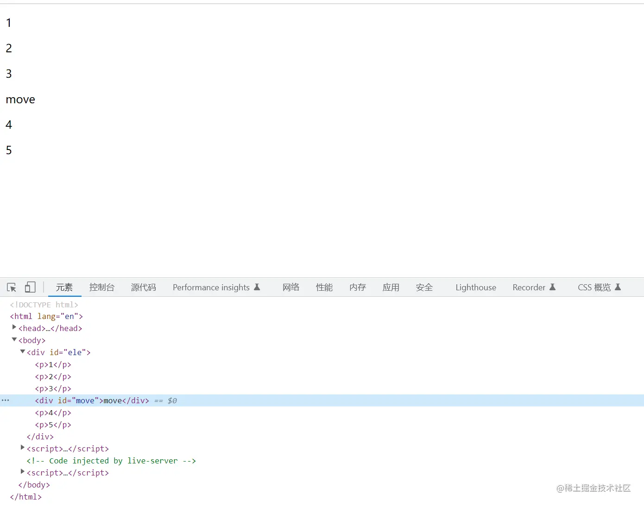Switch to the Lighthouse tab
Image resolution: width=644 pixels, height=506 pixels.
click(476, 287)
